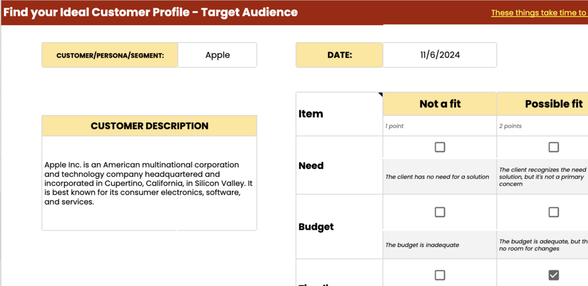
Task: Tick the Budget 'Possible fit' checkbox
Action: 553,212
